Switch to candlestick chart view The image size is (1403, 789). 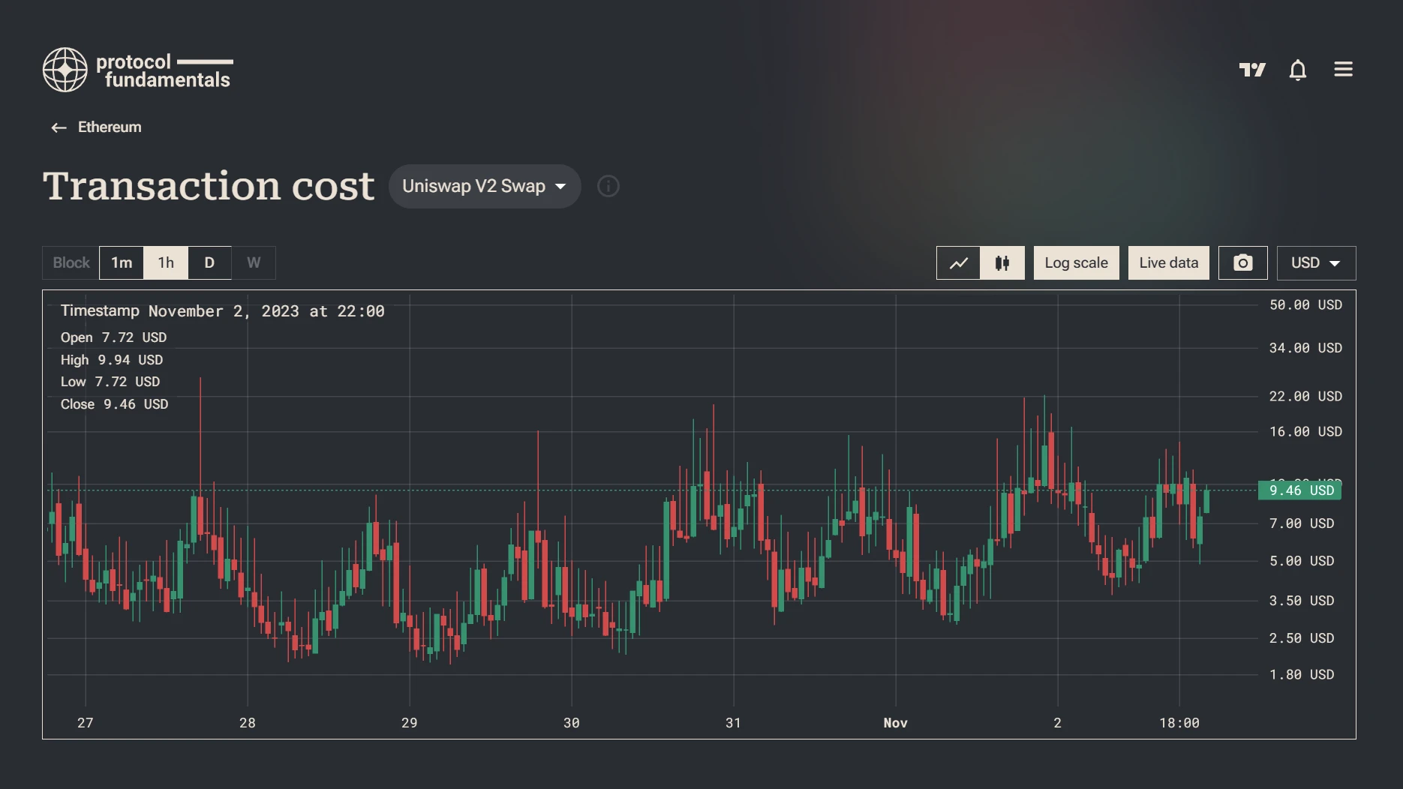point(1002,263)
